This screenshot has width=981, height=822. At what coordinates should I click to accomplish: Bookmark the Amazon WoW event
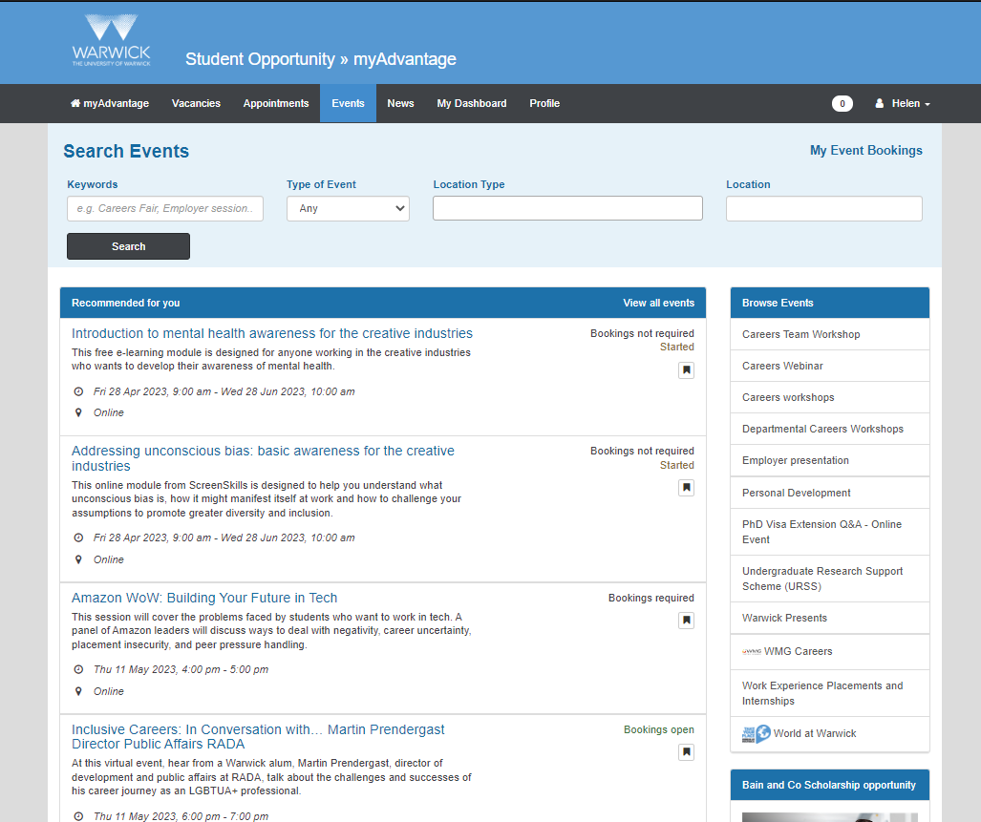pyautogui.click(x=686, y=621)
